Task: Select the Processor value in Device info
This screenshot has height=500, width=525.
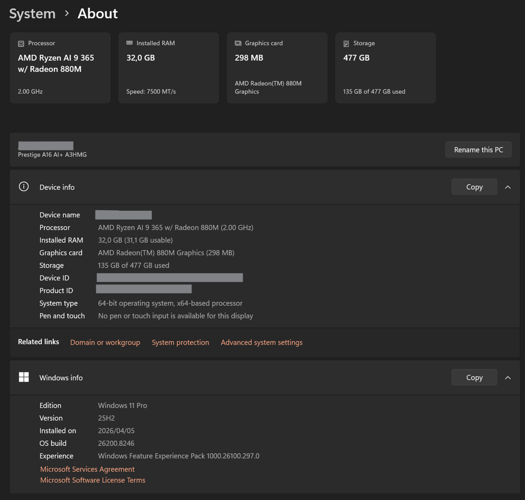Action: (x=175, y=227)
